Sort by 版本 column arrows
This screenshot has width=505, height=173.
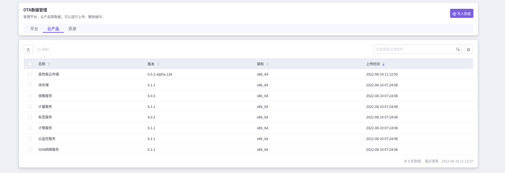[x=158, y=64]
